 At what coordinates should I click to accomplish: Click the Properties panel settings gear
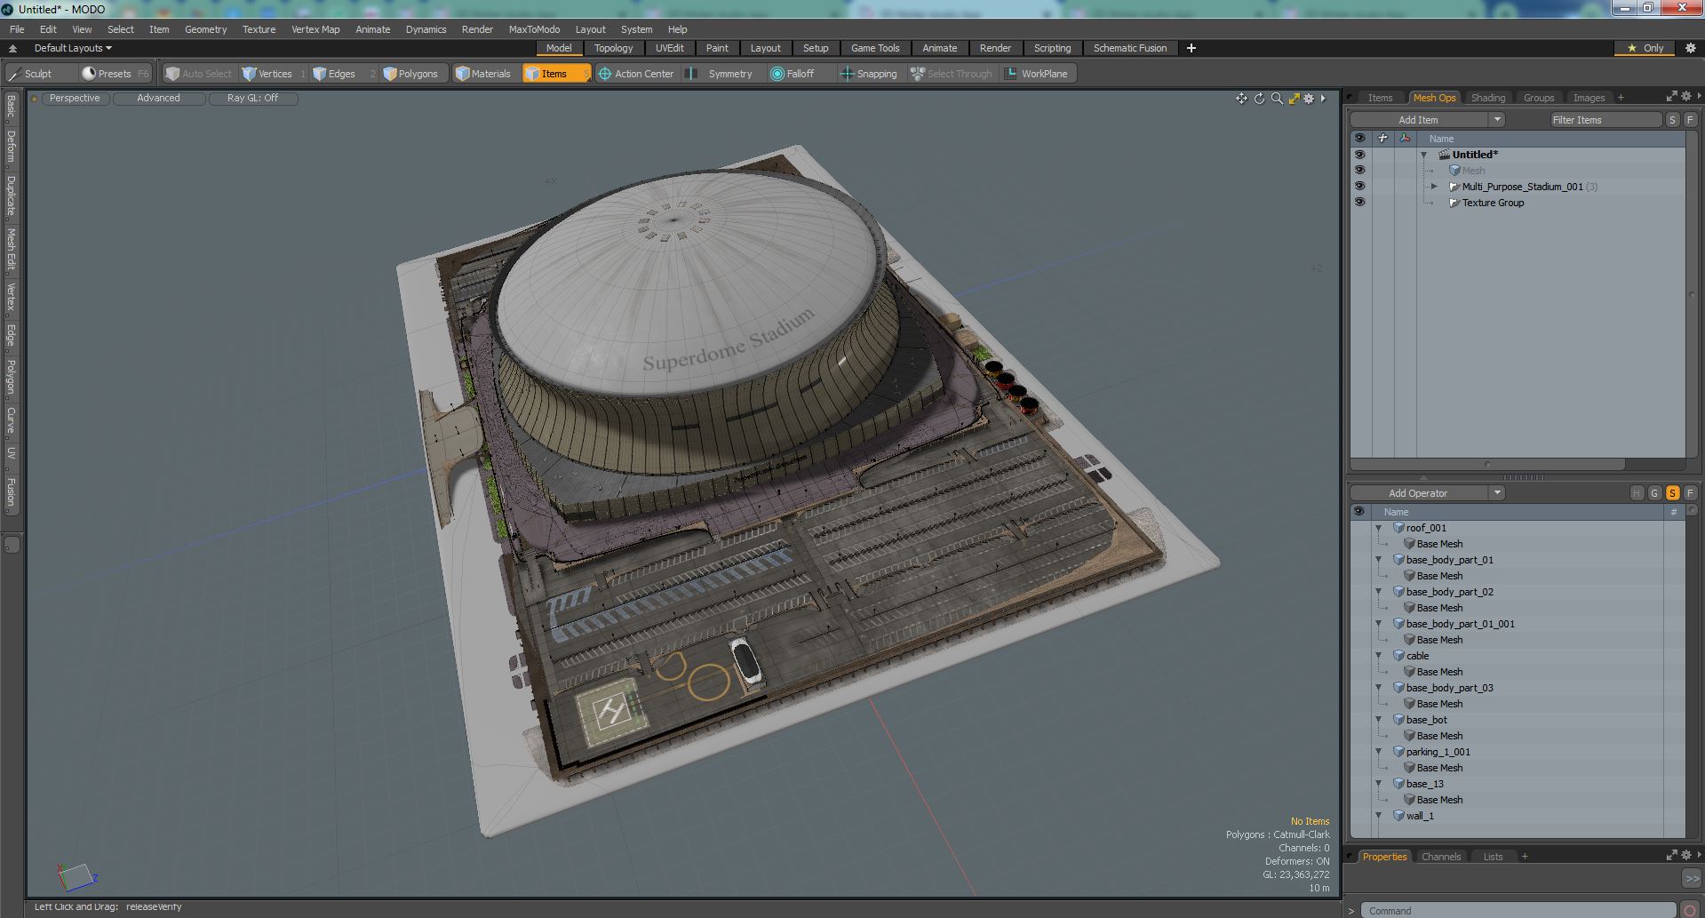[x=1686, y=856]
